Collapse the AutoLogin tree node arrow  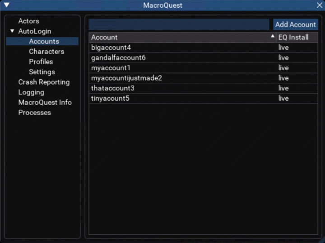[12, 31]
